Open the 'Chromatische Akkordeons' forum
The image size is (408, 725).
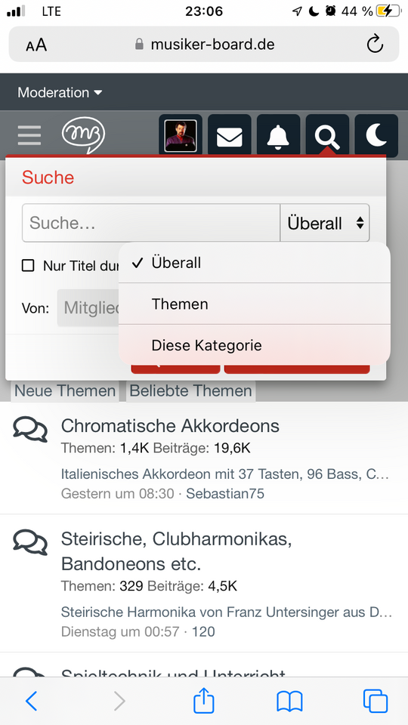[170, 426]
